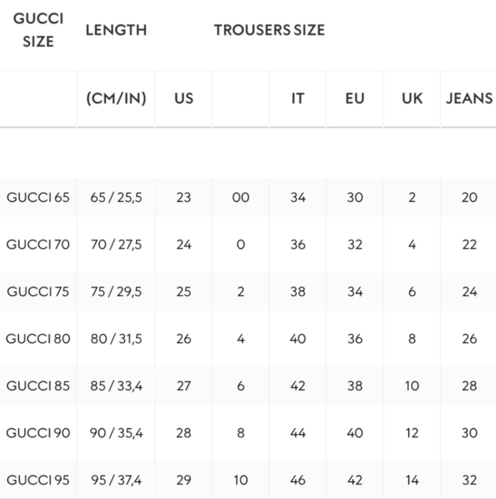Click the UK column header
Viewport: 496px width, 499px height.
(412, 98)
